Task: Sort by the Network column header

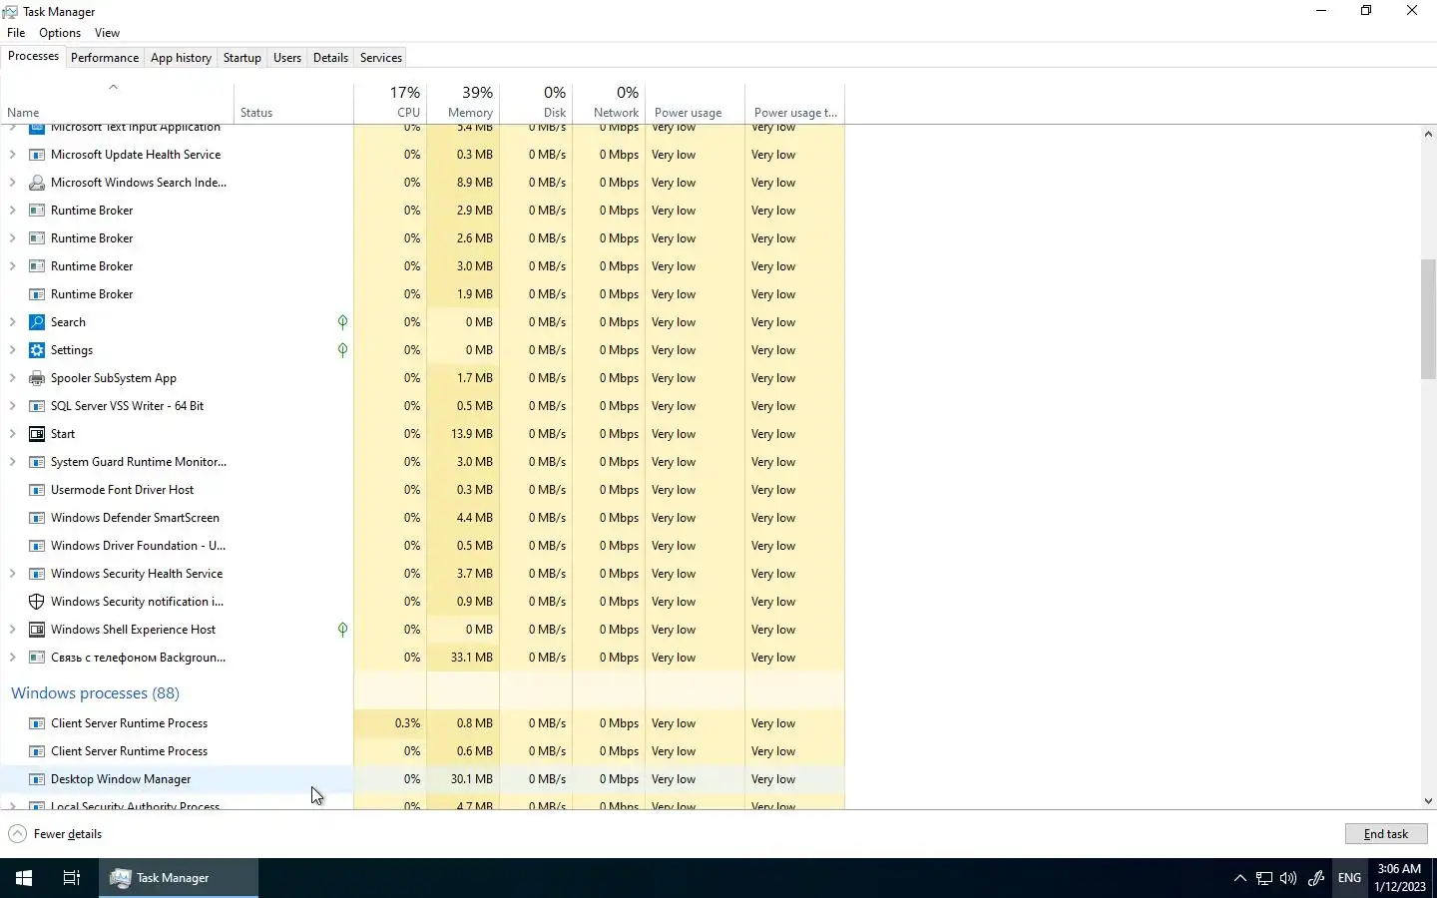Action: [609, 103]
